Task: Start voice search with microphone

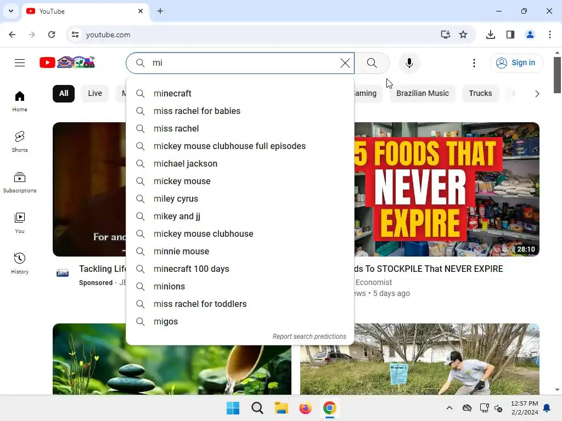Action: point(409,63)
